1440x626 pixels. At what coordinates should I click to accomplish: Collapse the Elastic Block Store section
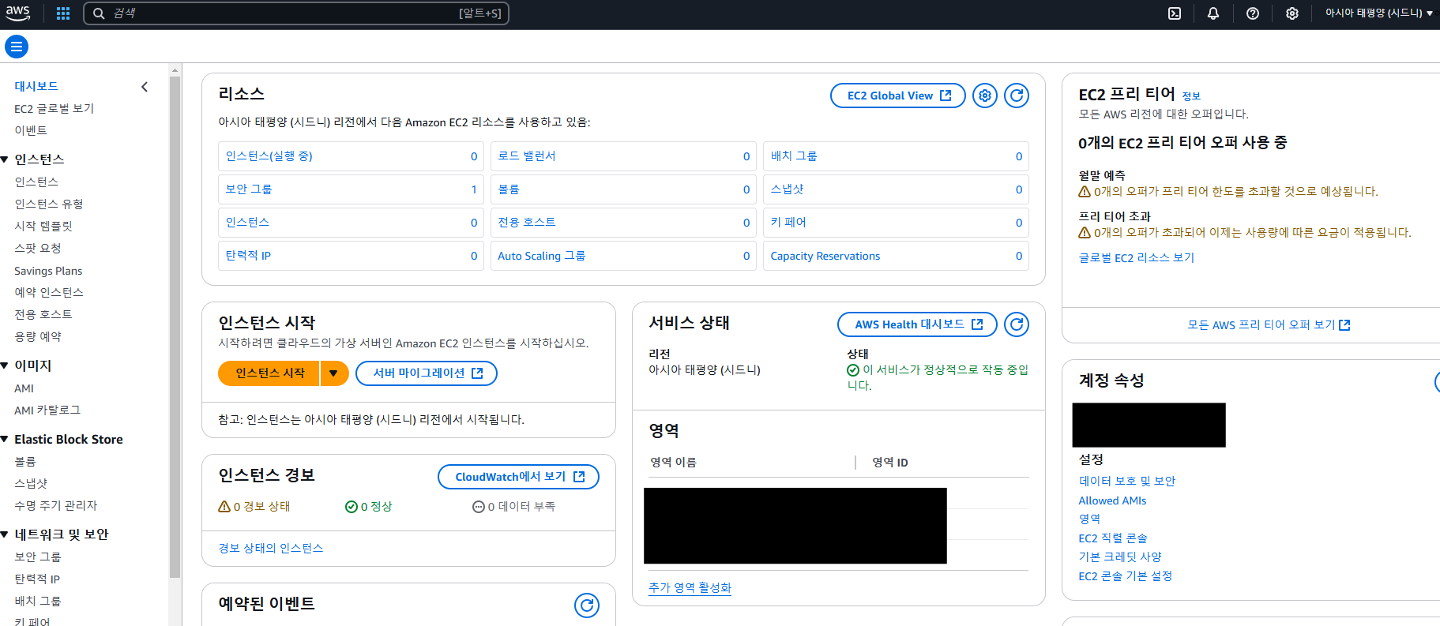click(5, 439)
